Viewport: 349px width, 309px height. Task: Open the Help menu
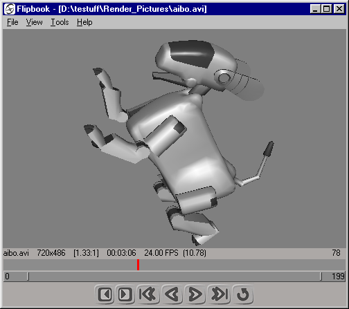click(x=84, y=22)
